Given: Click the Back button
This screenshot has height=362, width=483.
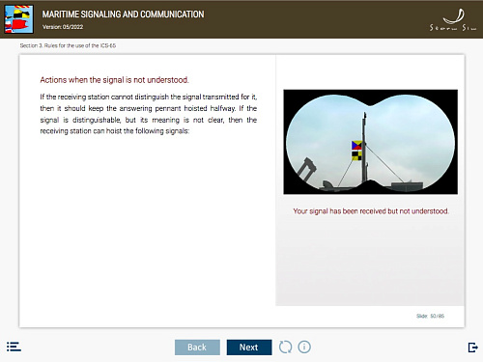Looking at the screenshot, I should coord(197,348).
